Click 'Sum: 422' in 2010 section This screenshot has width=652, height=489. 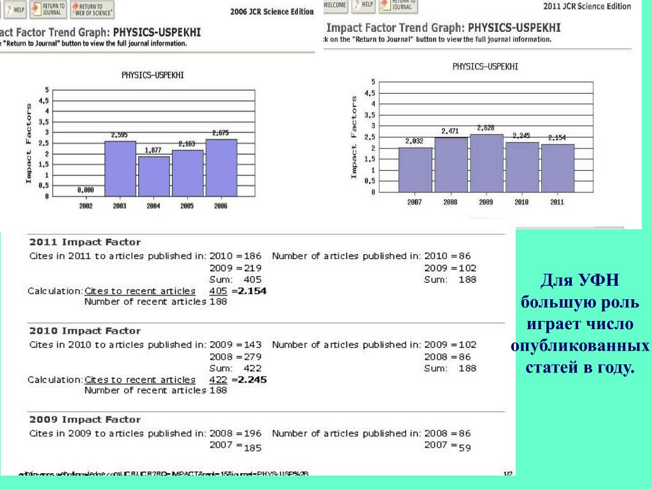pyautogui.click(x=236, y=369)
